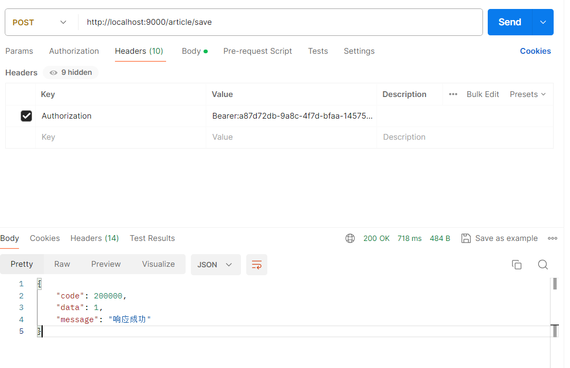
Task: Click the empty Key placeholder field
Action: click(x=121, y=137)
